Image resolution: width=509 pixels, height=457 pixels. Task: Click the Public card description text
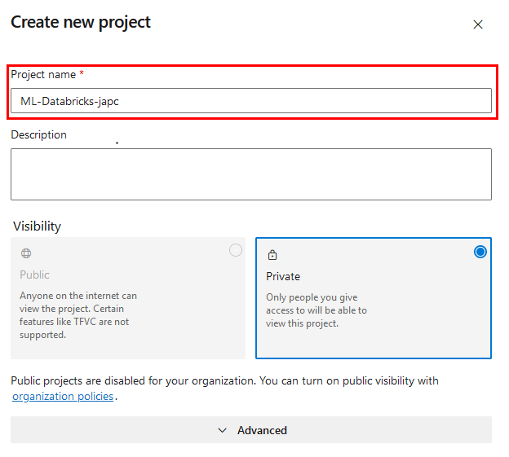click(78, 315)
